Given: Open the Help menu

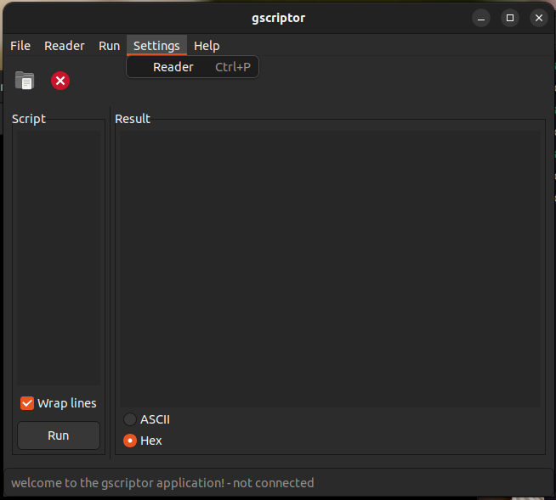Looking at the screenshot, I should (207, 46).
